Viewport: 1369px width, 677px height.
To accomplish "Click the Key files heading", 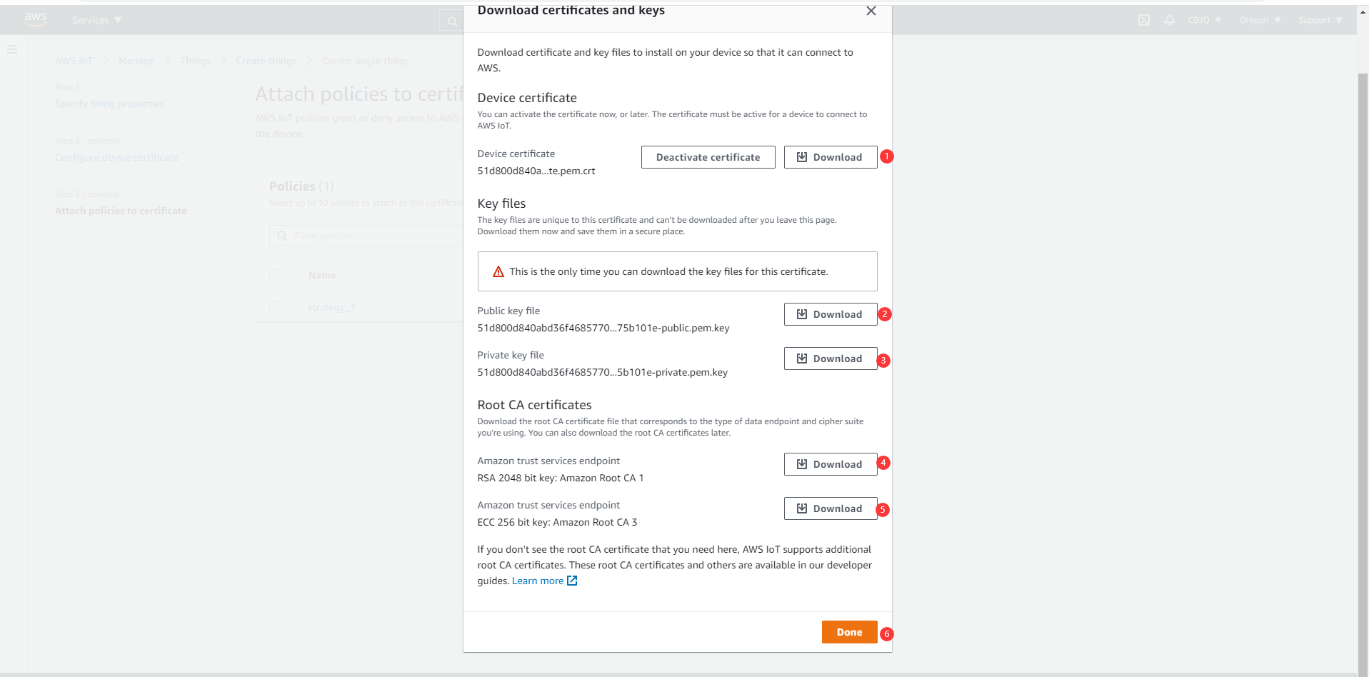I will point(501,204).
